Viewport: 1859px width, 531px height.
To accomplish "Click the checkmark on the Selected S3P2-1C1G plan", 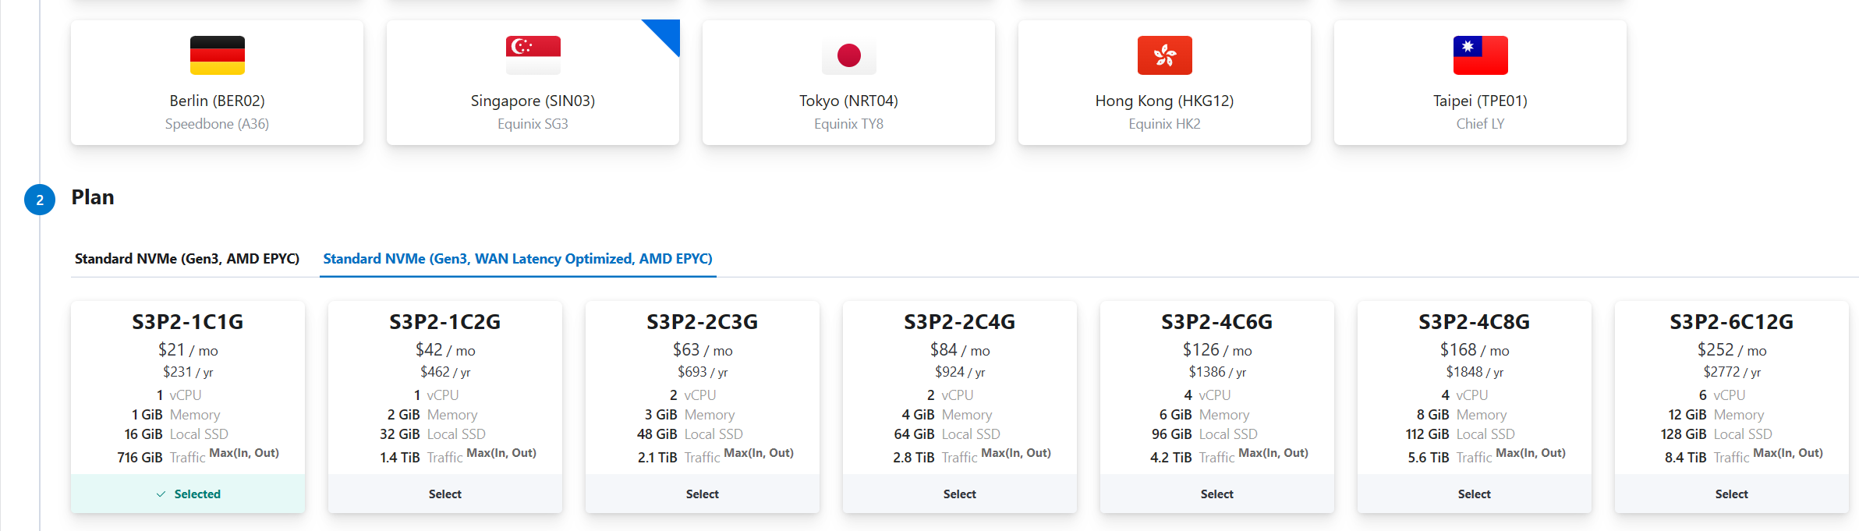I will click(161, 494).
